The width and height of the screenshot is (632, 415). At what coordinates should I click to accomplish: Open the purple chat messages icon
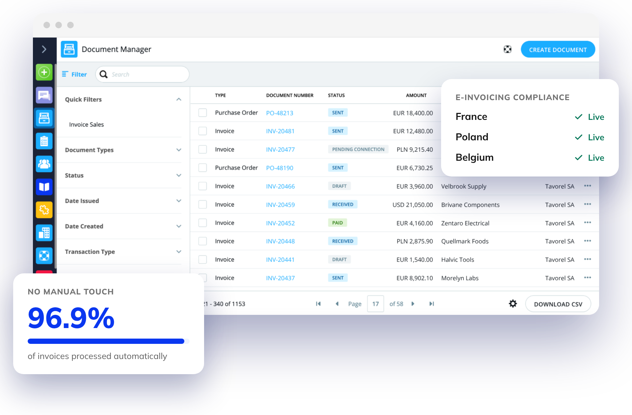point(44,95)
